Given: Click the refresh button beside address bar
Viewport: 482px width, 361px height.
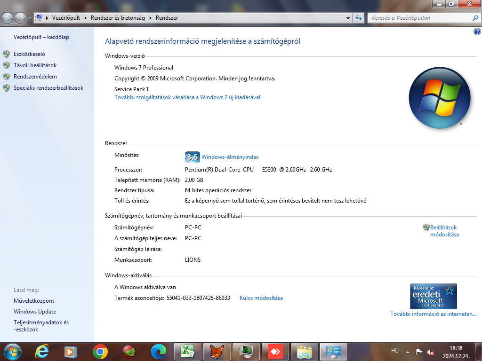Looking at the screenshot, I should click(359, 18).
